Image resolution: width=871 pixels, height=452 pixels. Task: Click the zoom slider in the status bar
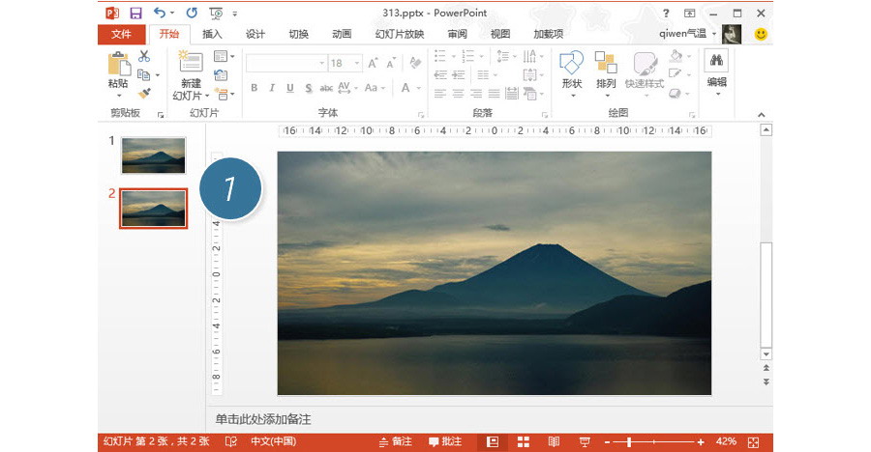click(x=629, y=441)
